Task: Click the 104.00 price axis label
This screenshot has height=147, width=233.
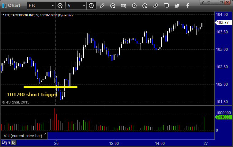Action: point(222,15)
